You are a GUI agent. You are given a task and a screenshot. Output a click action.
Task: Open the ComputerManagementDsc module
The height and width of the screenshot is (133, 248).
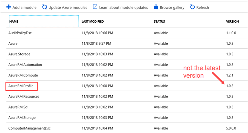[x=30, y=128]
